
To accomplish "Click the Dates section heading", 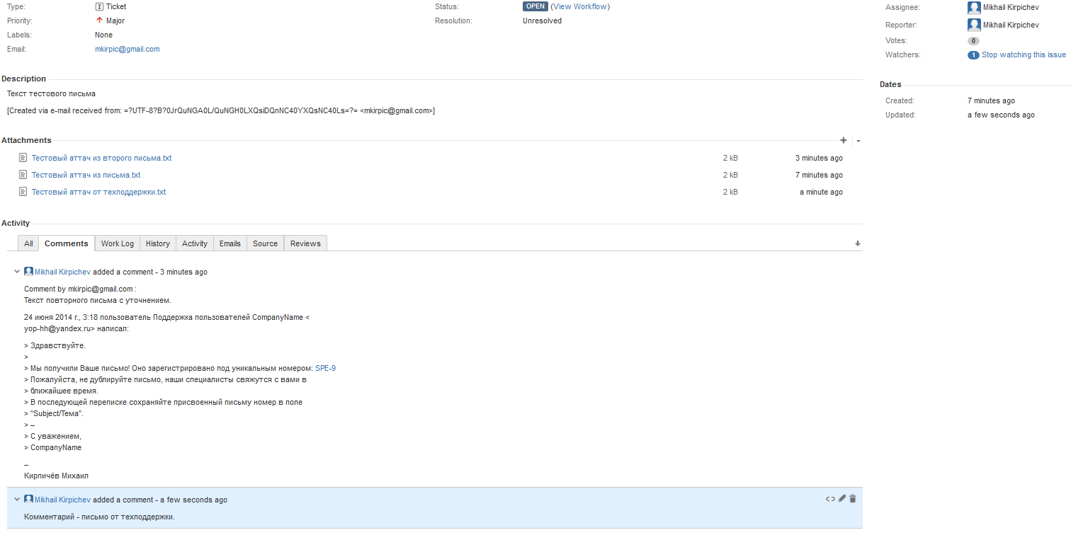I will [x=890, y=84].
